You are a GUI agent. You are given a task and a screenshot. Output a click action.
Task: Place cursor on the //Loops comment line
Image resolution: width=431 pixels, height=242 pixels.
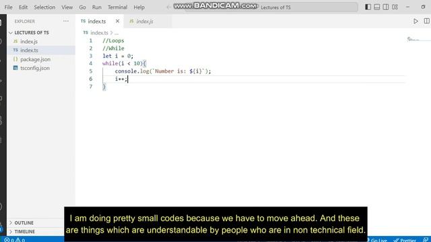(x=113, y=40)
